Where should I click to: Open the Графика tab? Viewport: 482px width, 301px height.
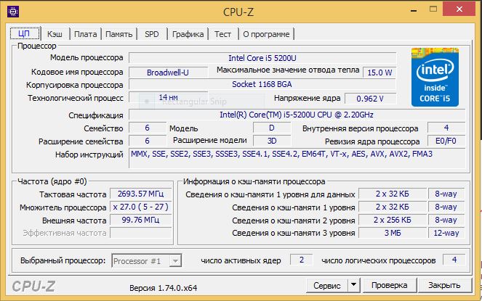click(188, 34)
